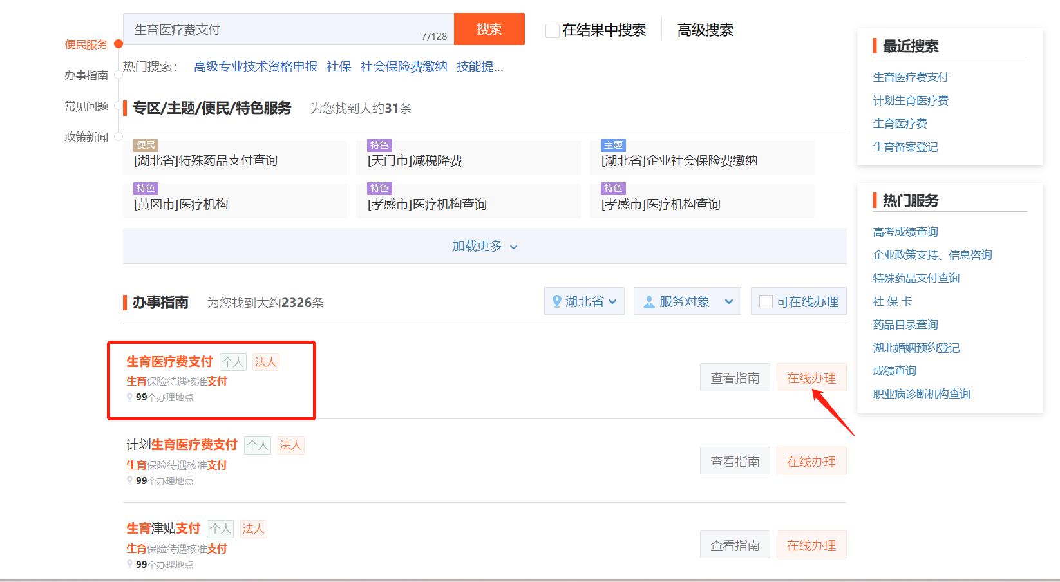
Task: Check the 可在线办理 filter
Action: (x=765, y=301)
